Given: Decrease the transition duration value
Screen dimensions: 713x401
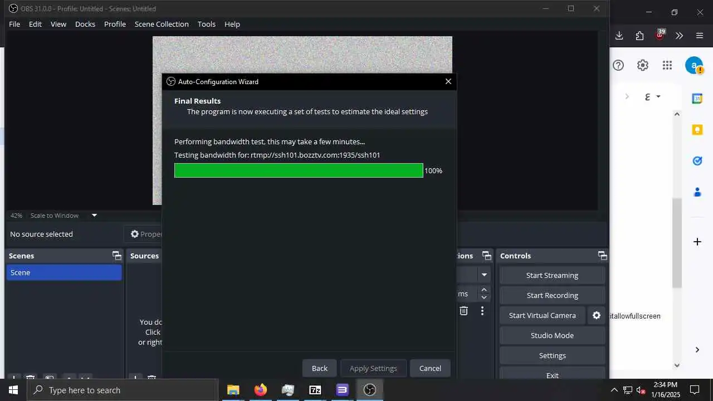Looking at the screenshot, I should click(484, 297).
